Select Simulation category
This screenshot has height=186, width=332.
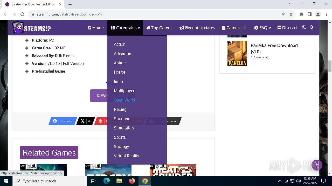pyautogui.click(x=124, y=128)
